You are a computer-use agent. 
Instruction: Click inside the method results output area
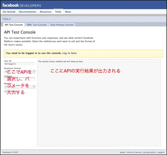(99, 102)
